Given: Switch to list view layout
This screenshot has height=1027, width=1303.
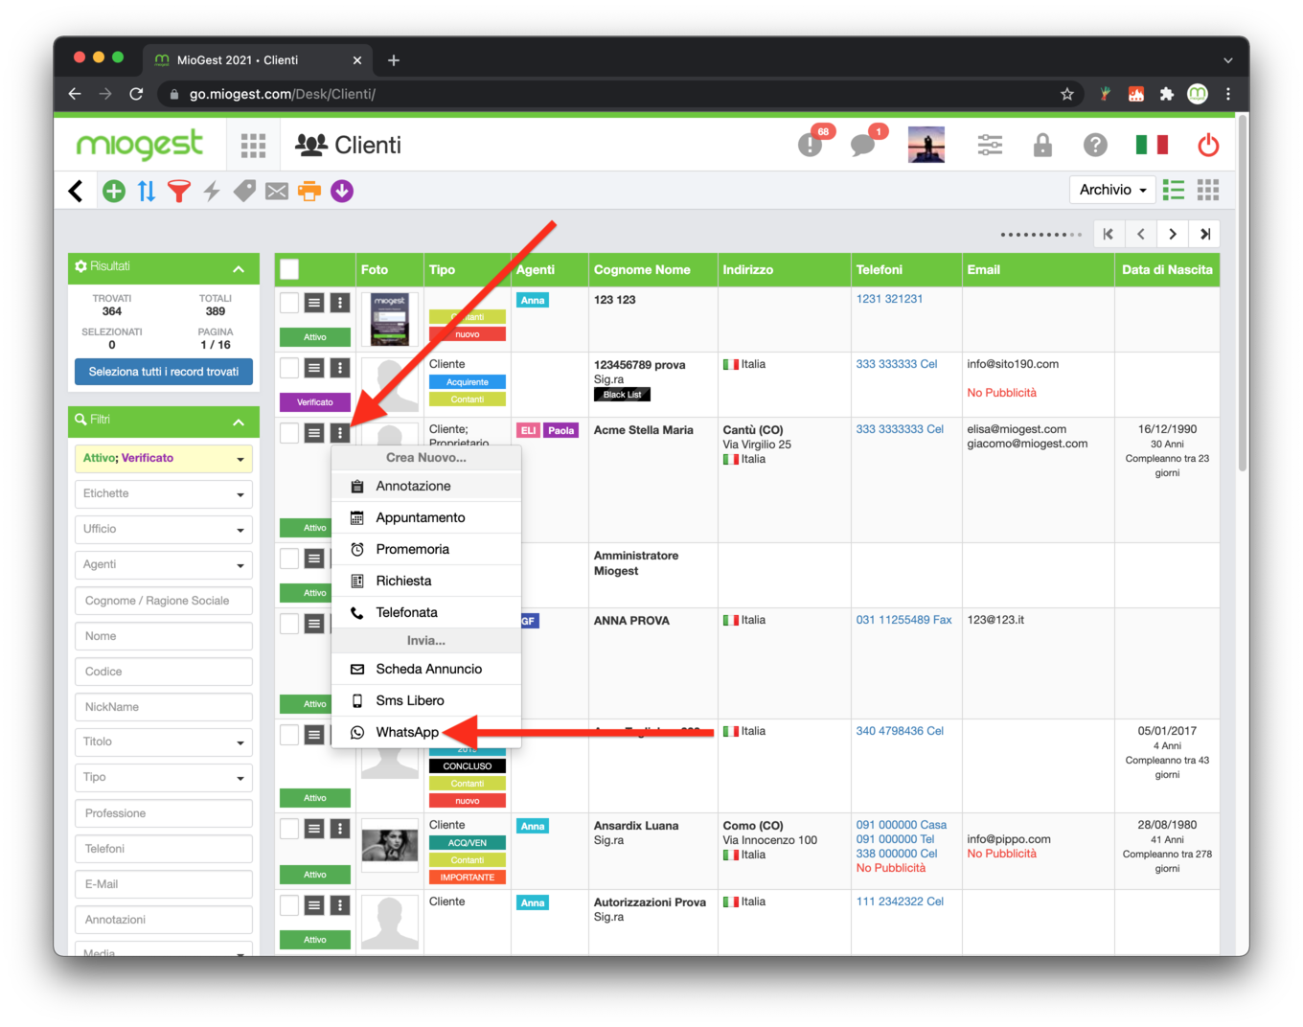Looking at the screenshot, I should coord(1174,190).
